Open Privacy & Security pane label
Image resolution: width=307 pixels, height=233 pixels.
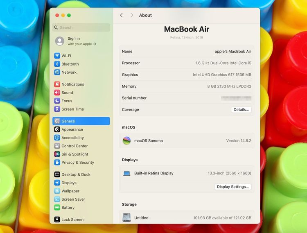78,163
